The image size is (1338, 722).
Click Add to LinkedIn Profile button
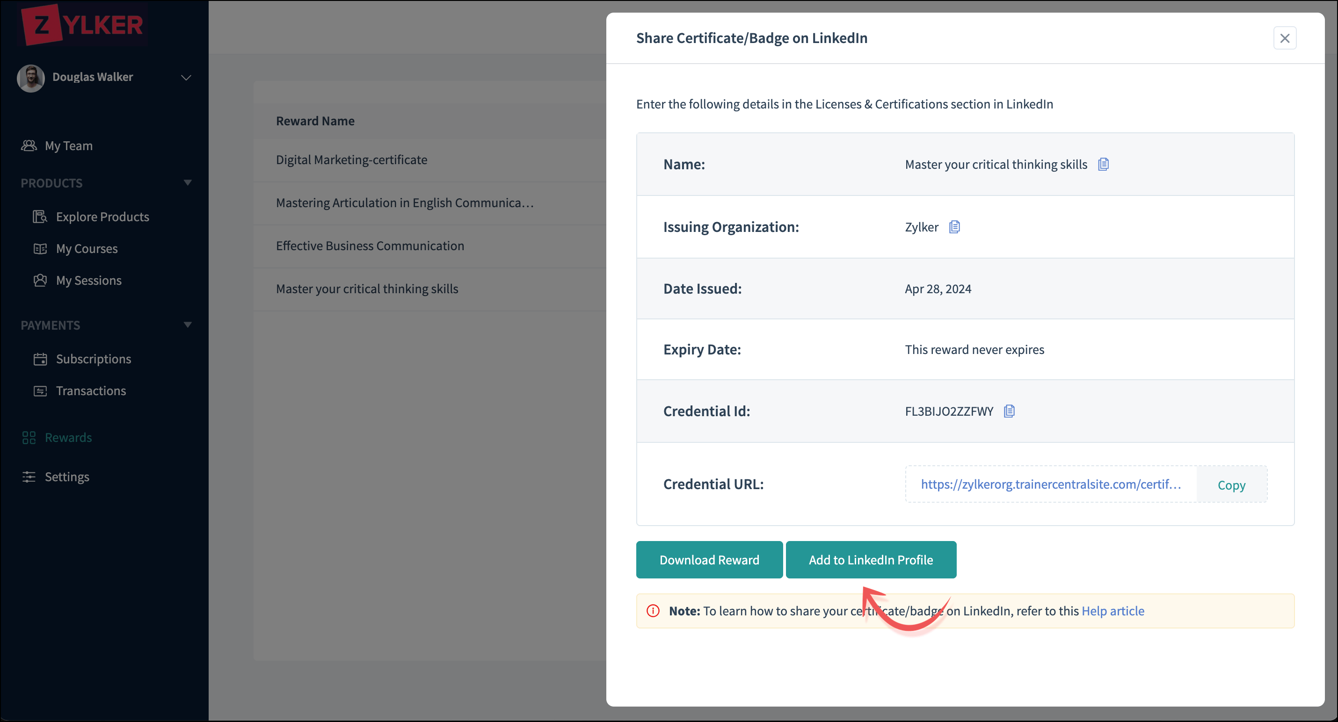pos(871,560)
